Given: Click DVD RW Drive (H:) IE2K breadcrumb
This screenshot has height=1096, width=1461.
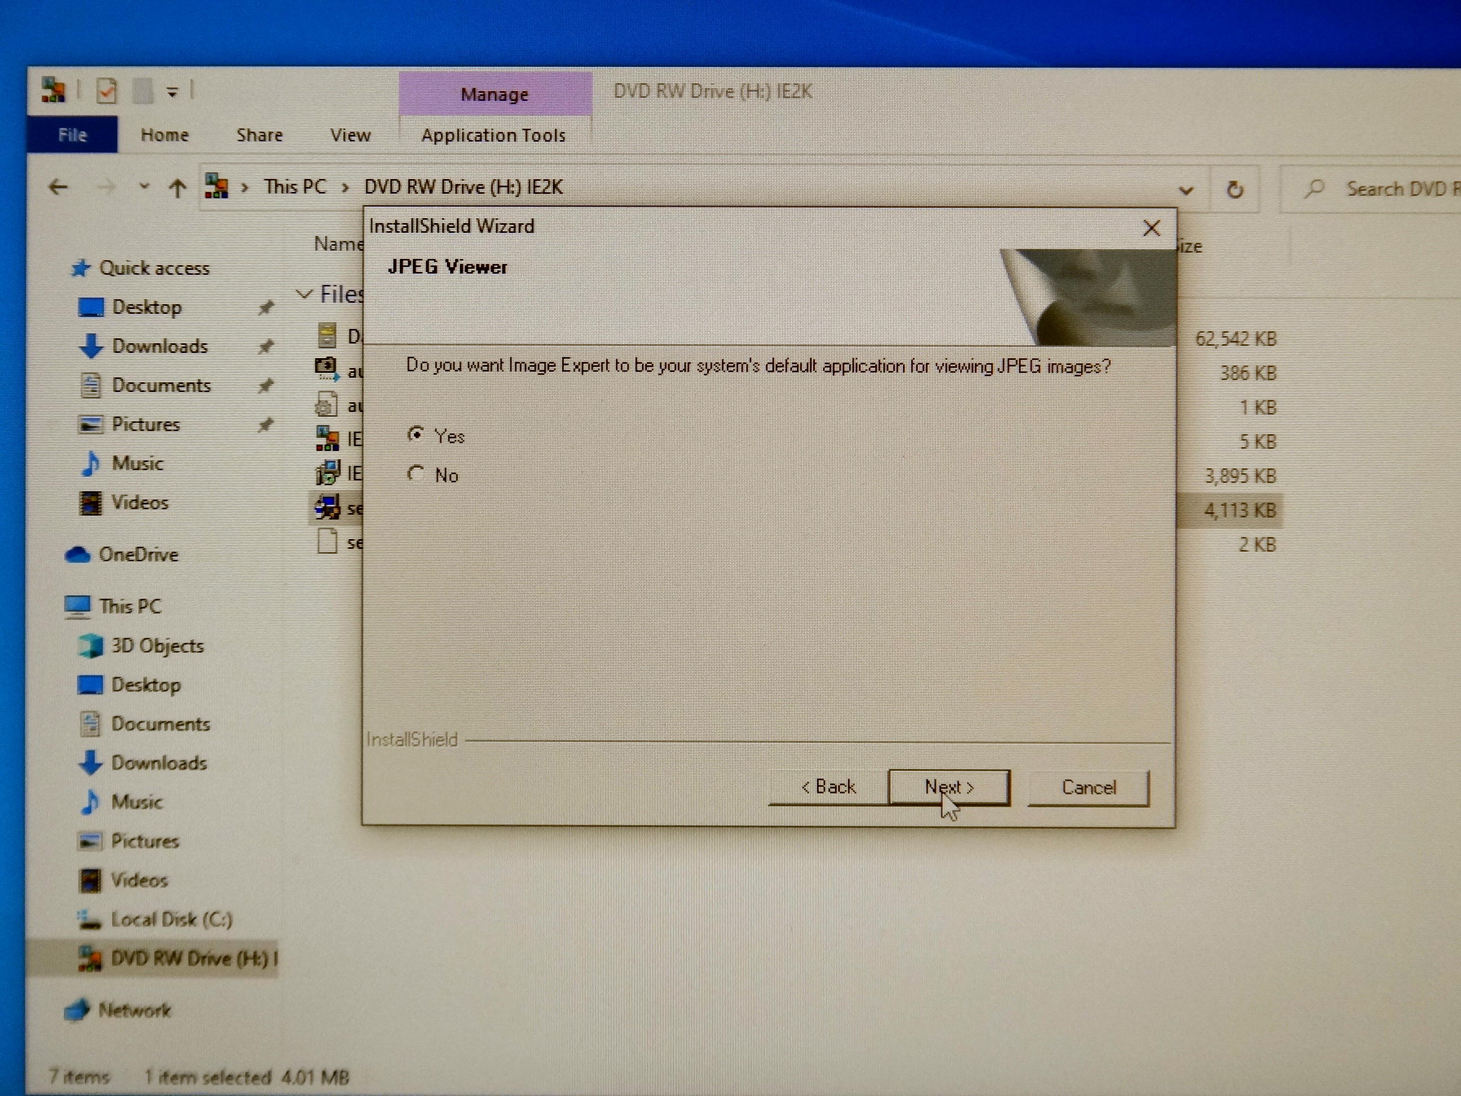Looking at the screenshot, I should click(x=464, y=187).
